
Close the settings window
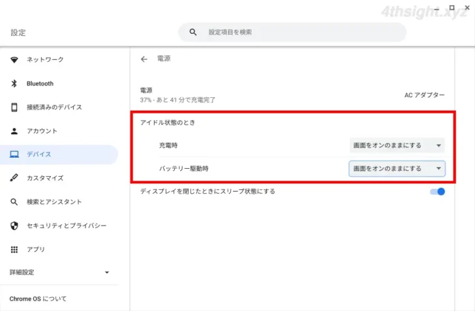[467, 8]
